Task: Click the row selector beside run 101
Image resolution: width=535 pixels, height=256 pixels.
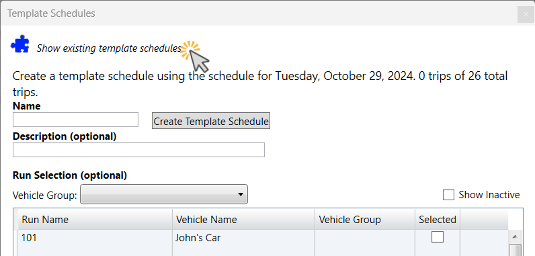Action: point(15,243)
